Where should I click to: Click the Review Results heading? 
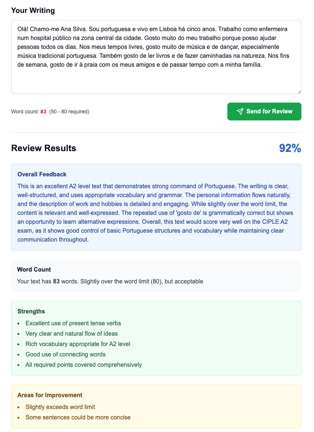coord(44,148)
